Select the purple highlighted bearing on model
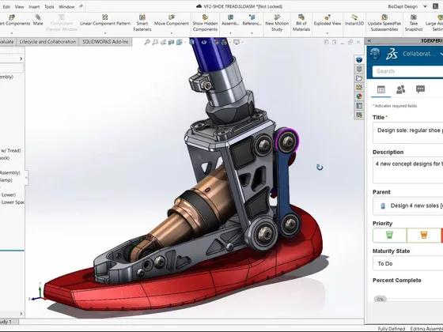Screen dimensions: 443x332 (x=287, y=141)
